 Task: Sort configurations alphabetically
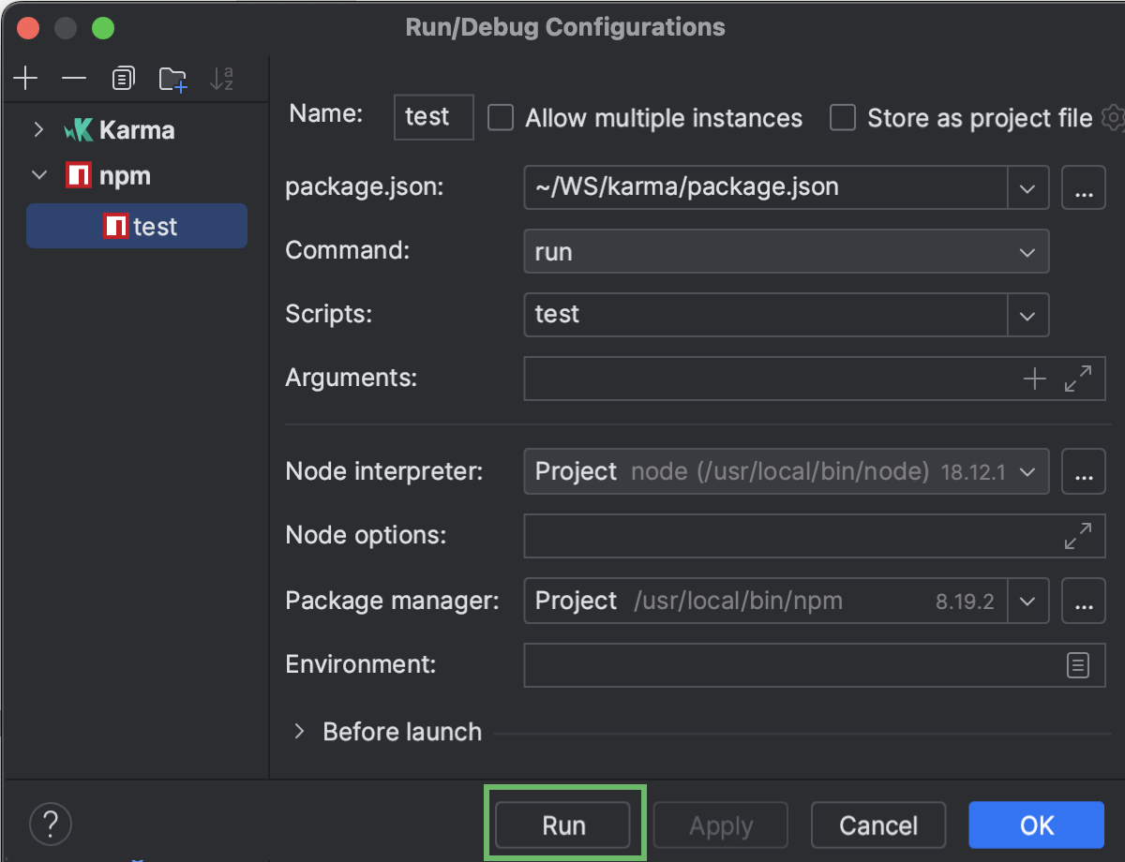pyautogui.click(x=221, y=79)
